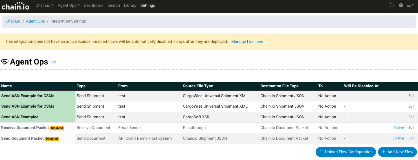Click the No Actions cell
Image resolution: width=418 pixels, height=160 pixels.
point(328,128)
